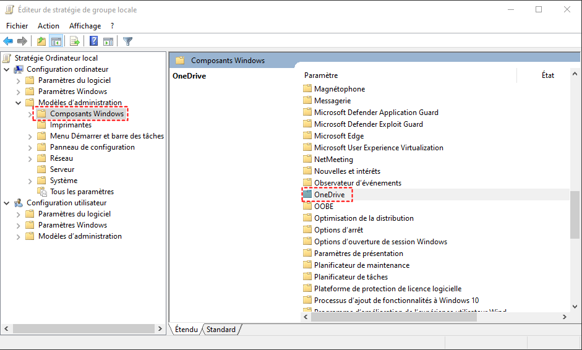
Task: Collapse the Configuration ordinateur node
Action: tap(7, 69)
